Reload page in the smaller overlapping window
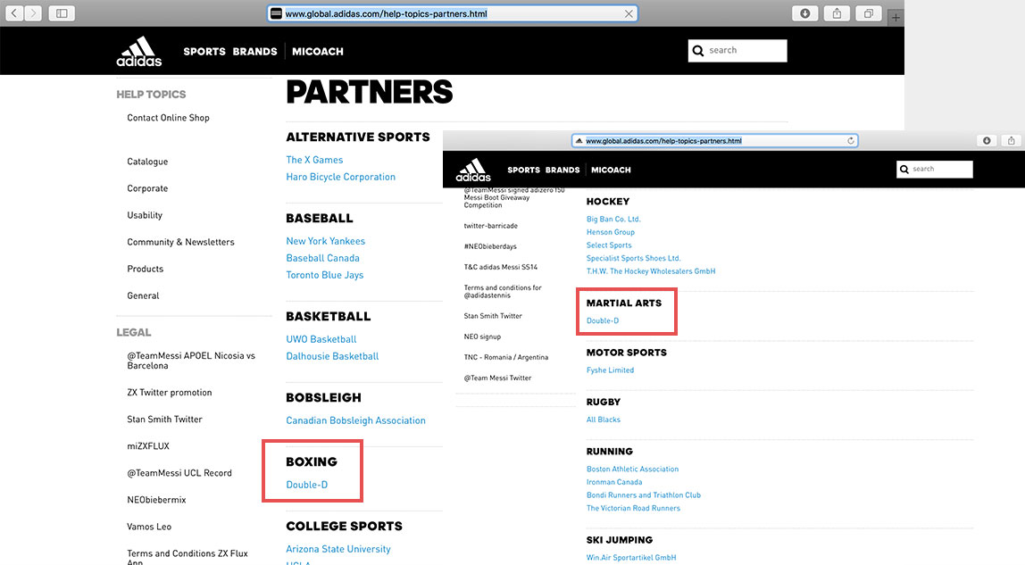This screenshot has height=565, width=1025. pos(851,140)
